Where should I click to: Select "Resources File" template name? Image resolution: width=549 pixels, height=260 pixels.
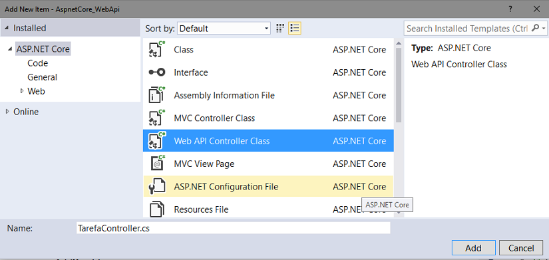pyautogui.click(x=202, y=209)
